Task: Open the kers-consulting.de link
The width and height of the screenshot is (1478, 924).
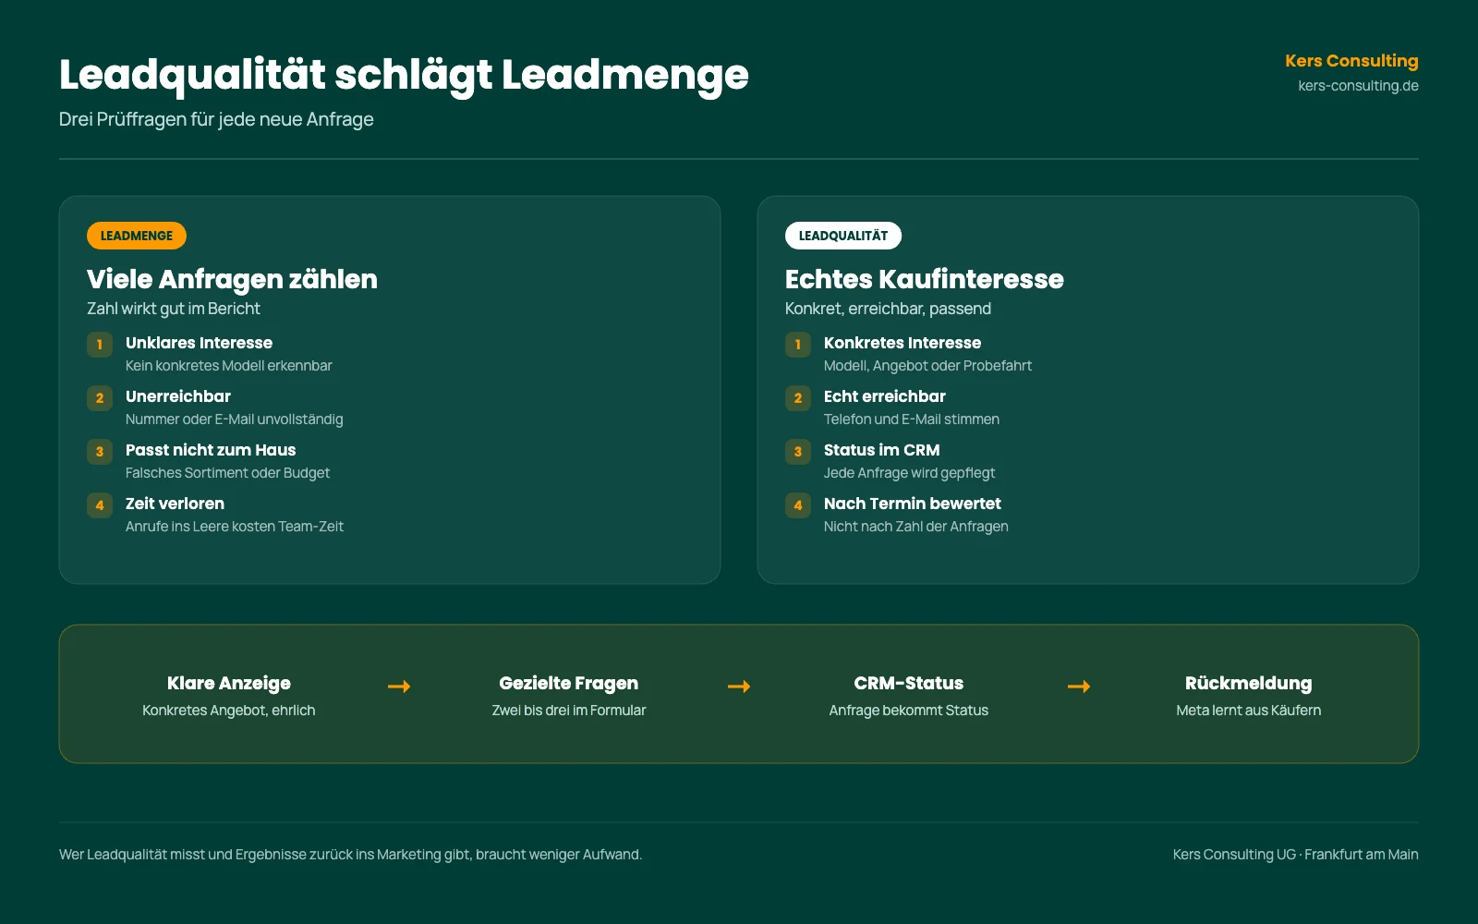Action: (x=1358, y=86)
